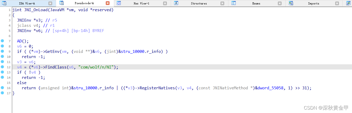Toggle breakpoint dot on line 11
This screenshot has width=352, height=113.
click(2, 62)
